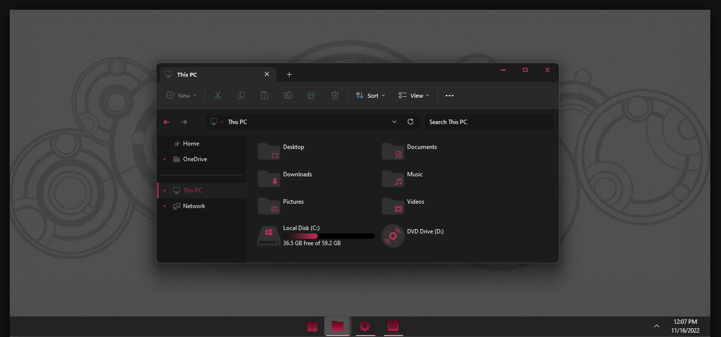
Task: Select Home in the sidebar
Action: [190, 143]
